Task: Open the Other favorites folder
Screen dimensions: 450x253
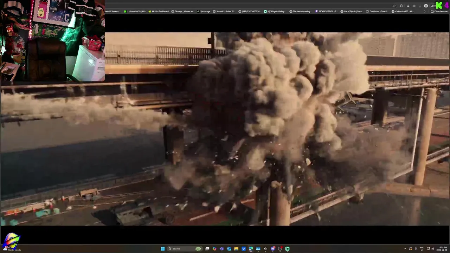Action: click(x=439, y=11)
